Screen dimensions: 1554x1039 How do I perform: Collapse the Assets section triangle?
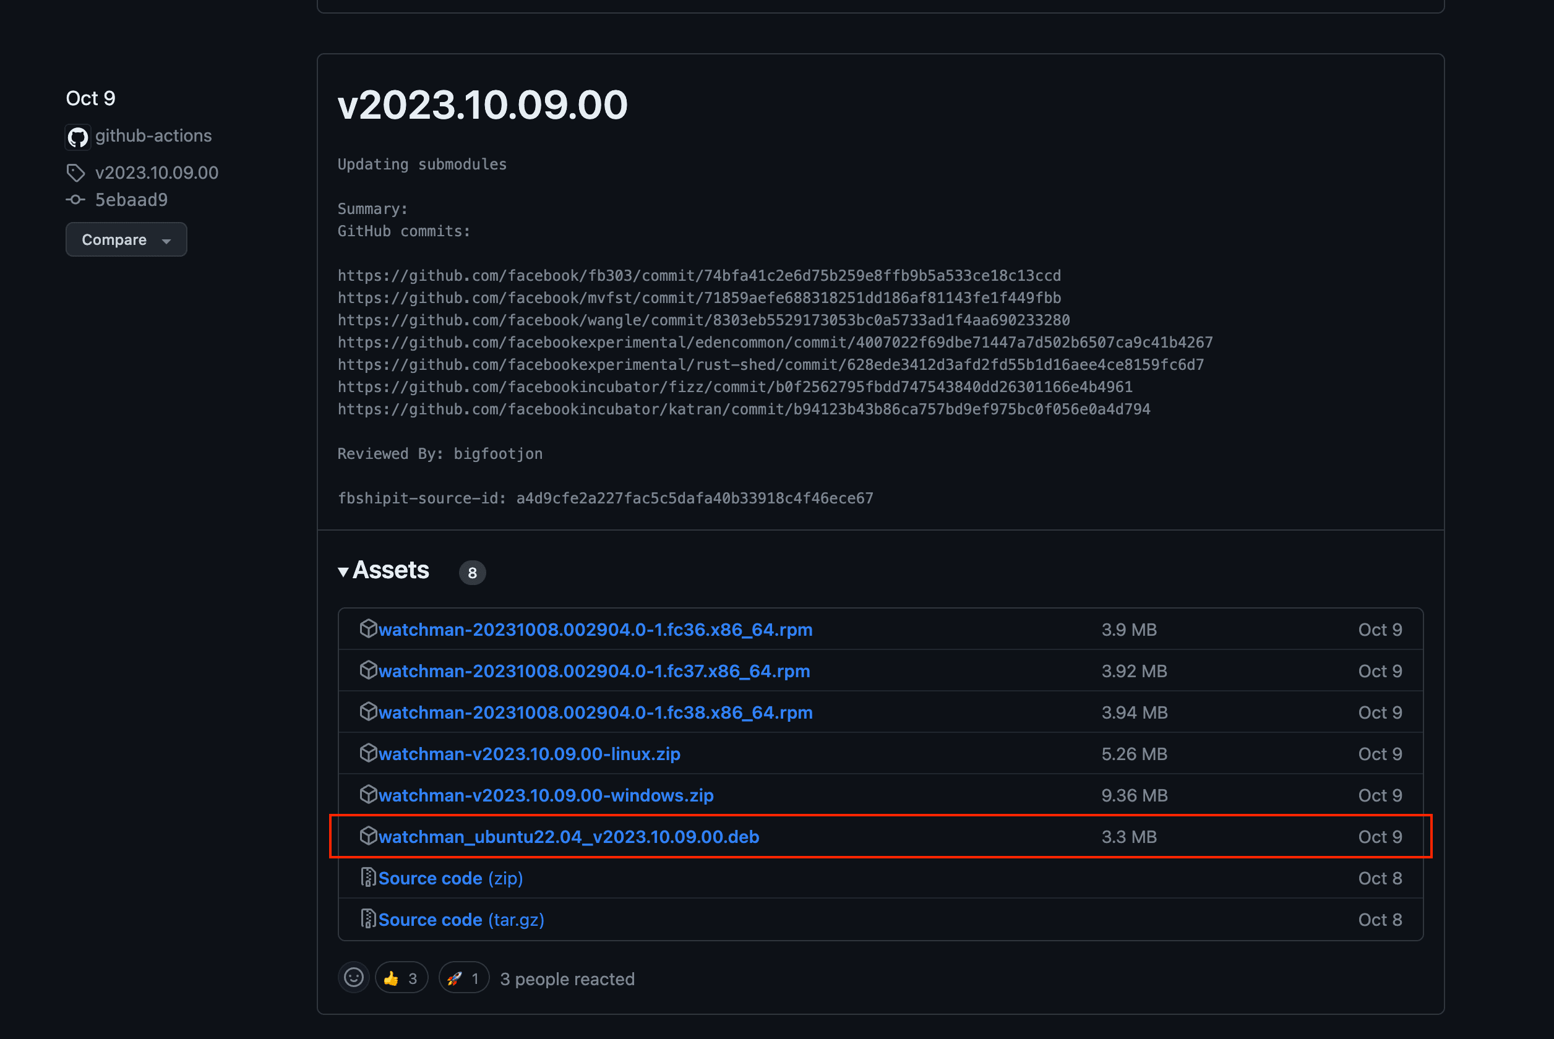(343, 572)
